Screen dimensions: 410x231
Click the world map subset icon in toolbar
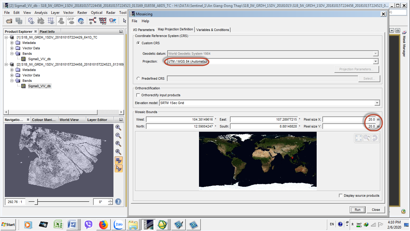pos(113,21)
